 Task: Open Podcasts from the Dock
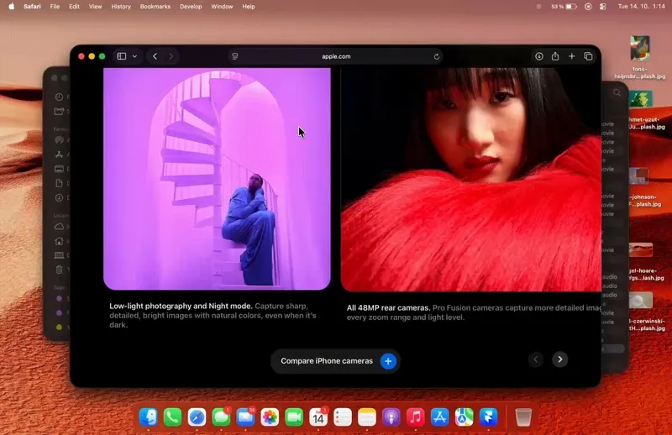click(391, 417)
